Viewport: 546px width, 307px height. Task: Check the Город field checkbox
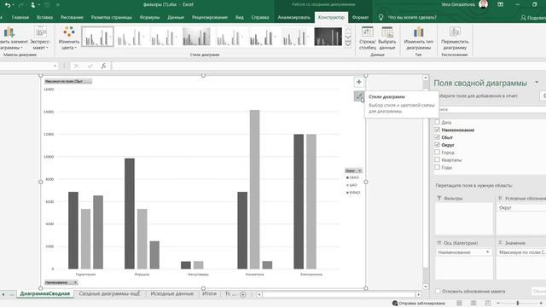[438, 152]
